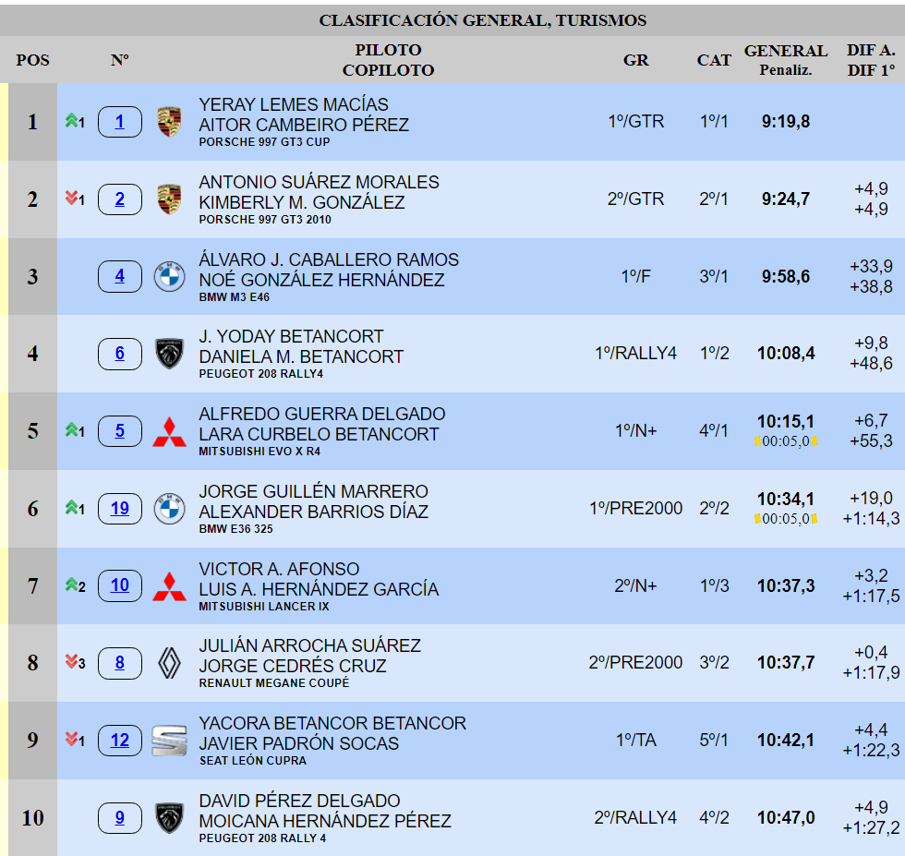905x856 pixels.
Task: Click the green up arrow in position 7
Action: [70, 585]
